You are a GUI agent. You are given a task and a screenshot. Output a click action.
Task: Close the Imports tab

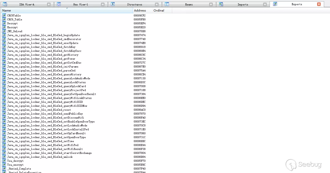coord(265,4)
